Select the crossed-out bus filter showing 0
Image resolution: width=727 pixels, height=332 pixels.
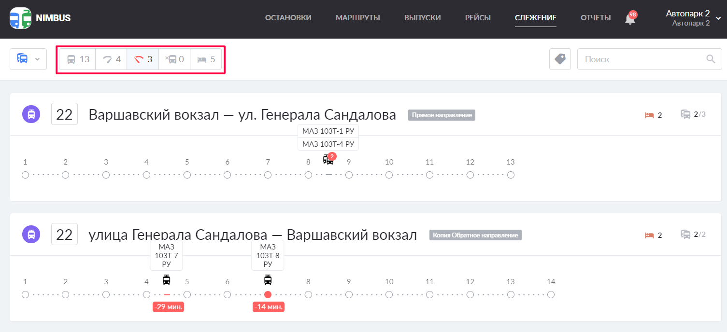(174, 59)
